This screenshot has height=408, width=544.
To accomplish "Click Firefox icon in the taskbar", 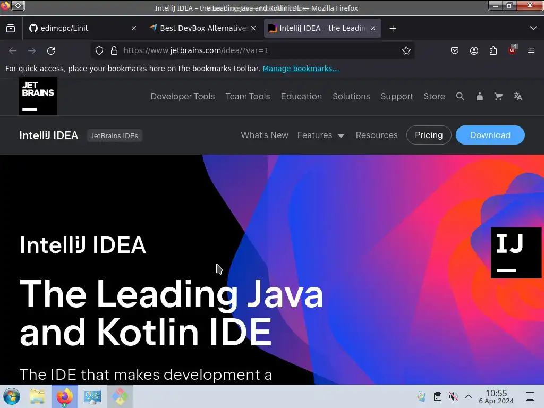I will click(x=65, y=396).
